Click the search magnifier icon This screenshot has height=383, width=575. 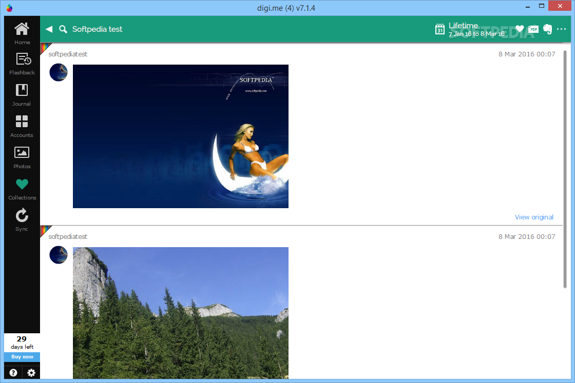point(63,29)
